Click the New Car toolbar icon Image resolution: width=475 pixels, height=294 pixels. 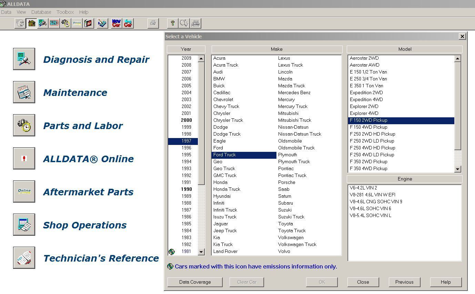[117, 23]
